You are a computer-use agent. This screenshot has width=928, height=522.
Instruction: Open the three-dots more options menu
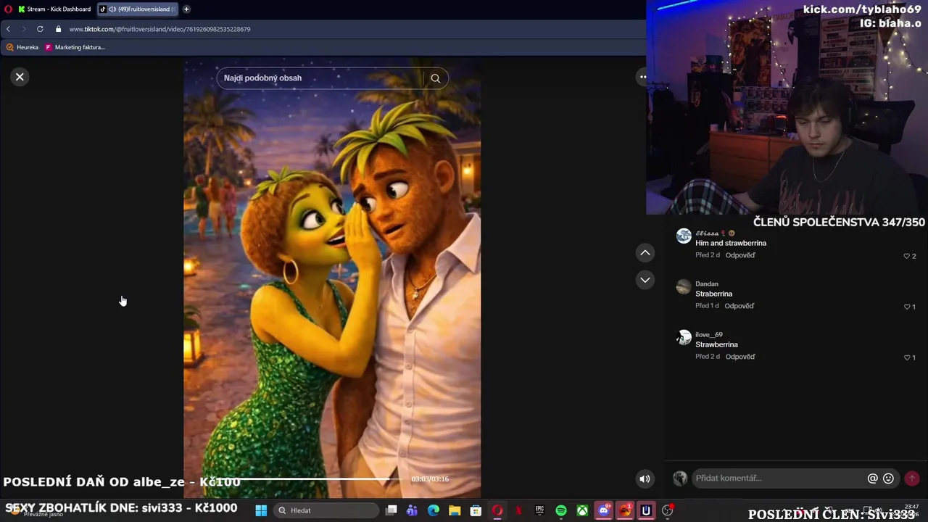[x=642, y=77]
